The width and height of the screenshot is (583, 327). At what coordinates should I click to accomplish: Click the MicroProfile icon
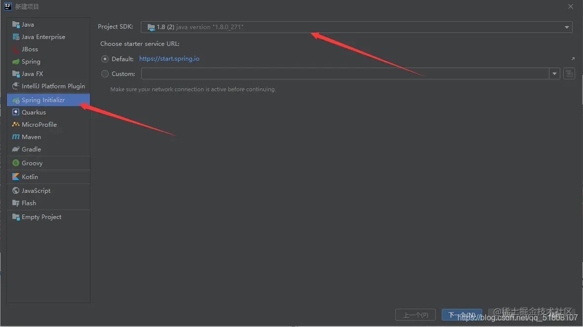[16, 124]
